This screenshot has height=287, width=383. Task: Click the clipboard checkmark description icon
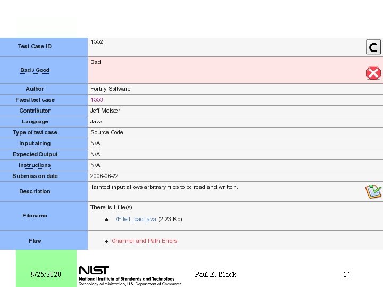[373, 191]
